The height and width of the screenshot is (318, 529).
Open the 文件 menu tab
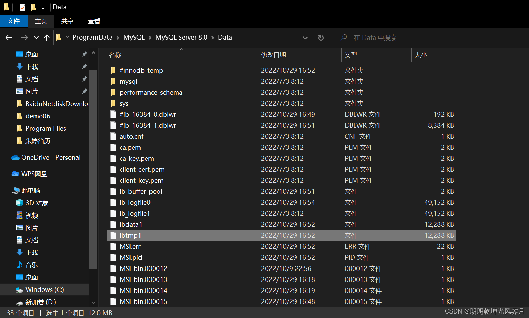(x=14, y=21)
